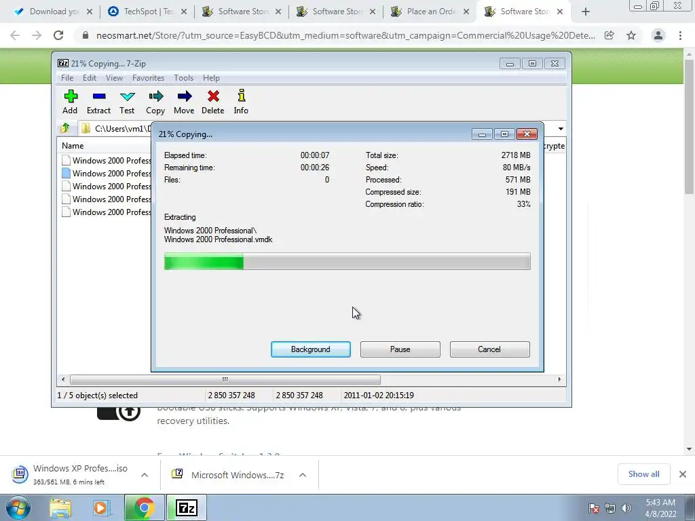The height and width of the screenshot is (521, 695).
Task: Open the 7-Zip path dropdown arrow
Action: pyautogui.click(x=561, y=128)
